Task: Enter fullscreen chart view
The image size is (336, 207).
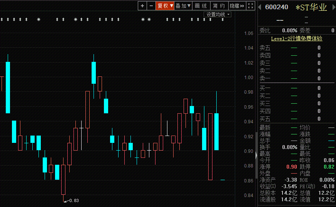Action: (251, 6)
